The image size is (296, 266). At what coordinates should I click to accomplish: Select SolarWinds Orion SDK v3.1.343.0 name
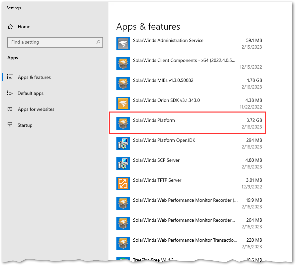(x=166, y=100)
